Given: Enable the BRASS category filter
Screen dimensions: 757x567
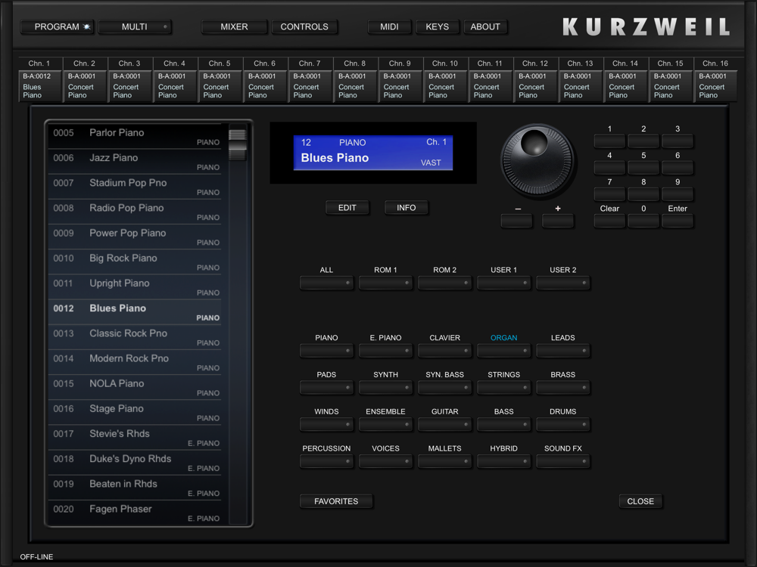Looking at the screenshot, I should [563, 388].
